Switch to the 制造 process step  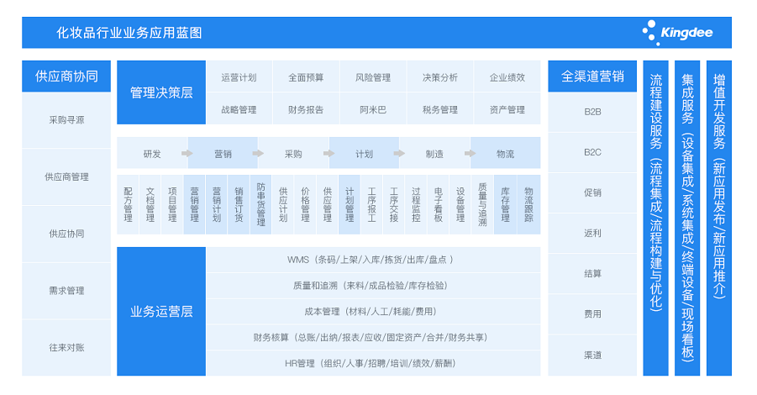[x=434, y=154]
